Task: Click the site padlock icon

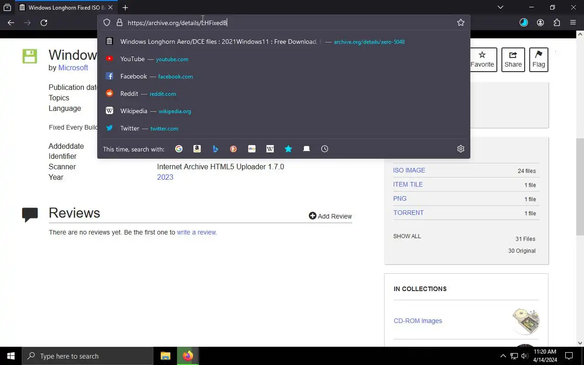Action: pos(120,22)
